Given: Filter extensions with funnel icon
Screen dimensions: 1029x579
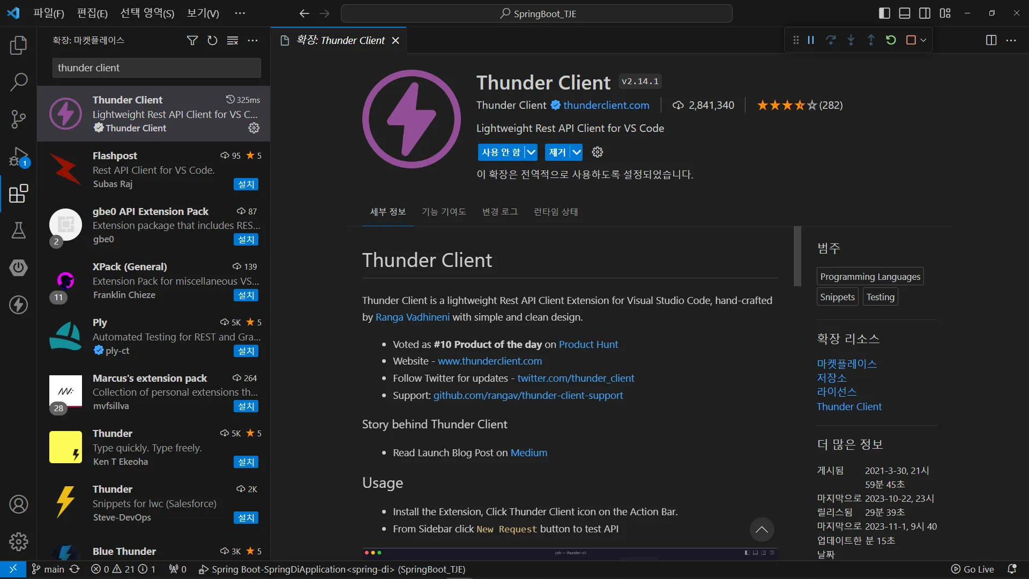Looking at the screenshot, I should [192, 40].
